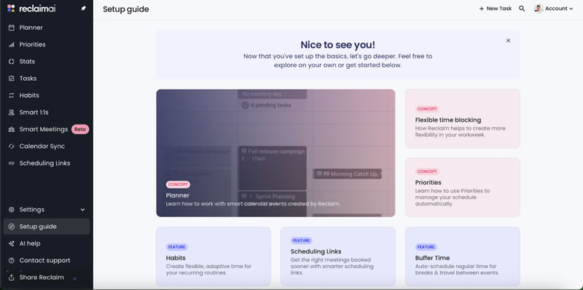Click the AI help sparkle icon
Image resolution: width=583 pixels, height=290 pixels.
pyautogui.click(x=12, y=243)
